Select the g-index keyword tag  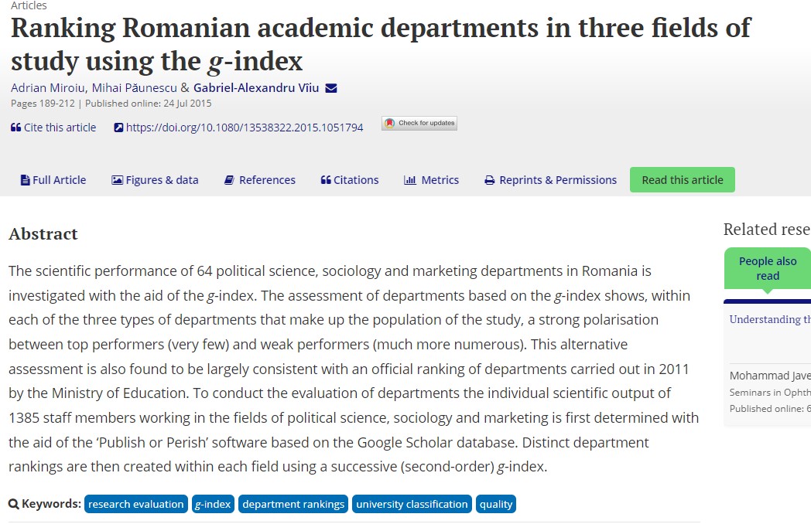tap(213, 504)
